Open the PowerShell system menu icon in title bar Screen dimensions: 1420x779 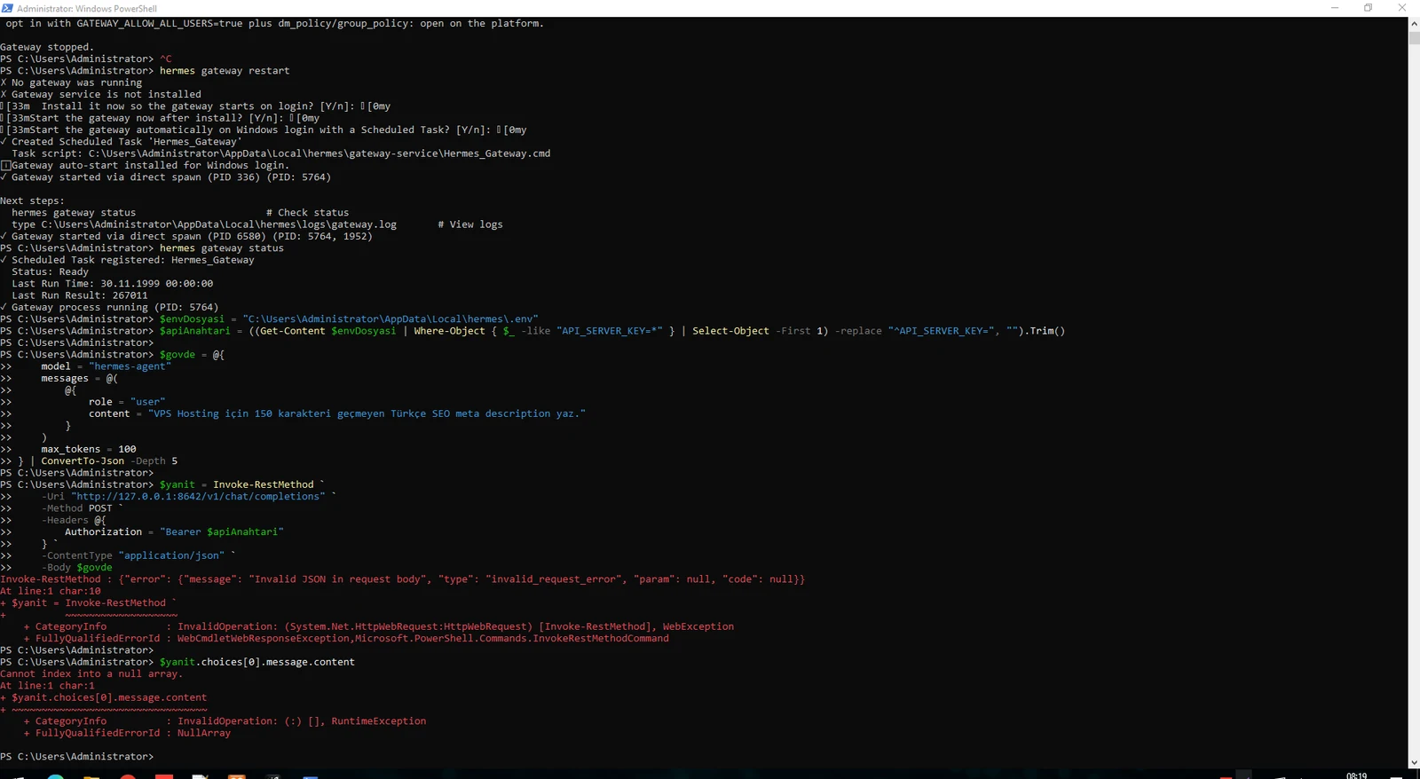click(7, 8)
